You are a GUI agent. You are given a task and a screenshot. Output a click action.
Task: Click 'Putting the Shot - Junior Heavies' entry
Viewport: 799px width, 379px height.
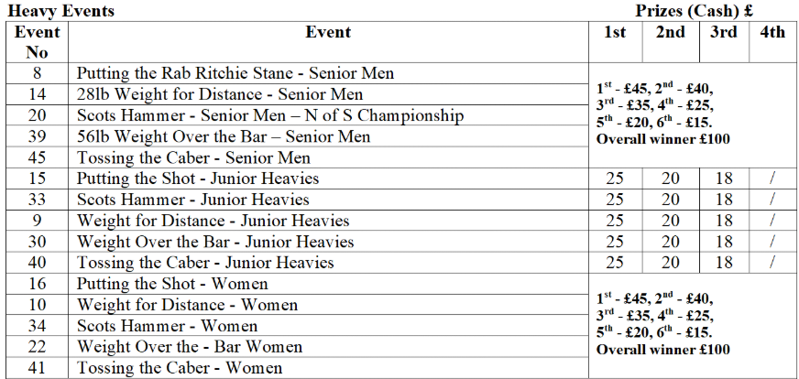point(198,179)
